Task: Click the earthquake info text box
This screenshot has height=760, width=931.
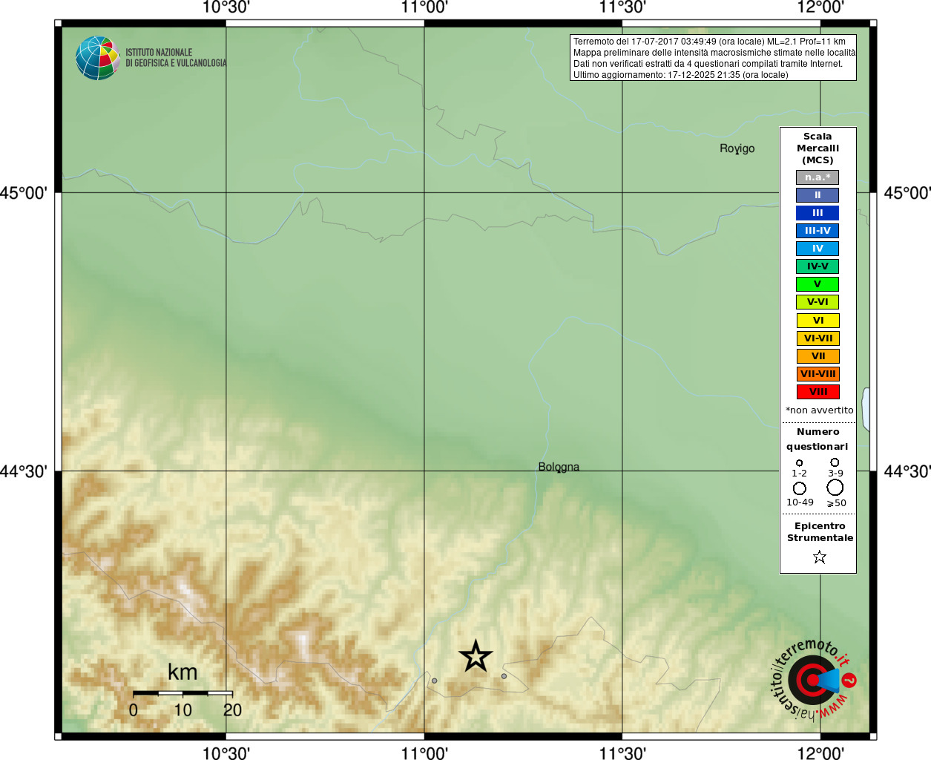Action: click(713, 58)
